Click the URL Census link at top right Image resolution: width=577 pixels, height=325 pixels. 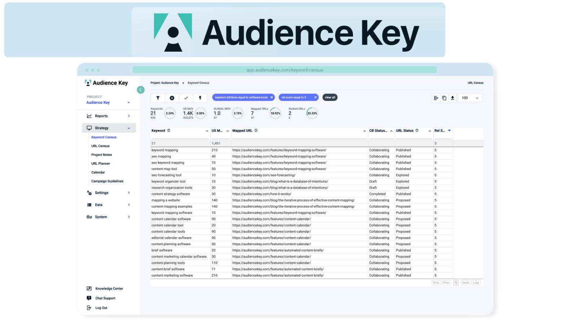click(x=475, y=83)
